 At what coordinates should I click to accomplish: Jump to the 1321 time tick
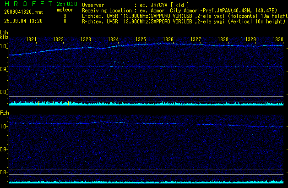click(x=31, y=39)
